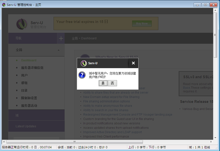
Task: Open 服务器详细信息 in the sidebar
Action: pos(32,68)
